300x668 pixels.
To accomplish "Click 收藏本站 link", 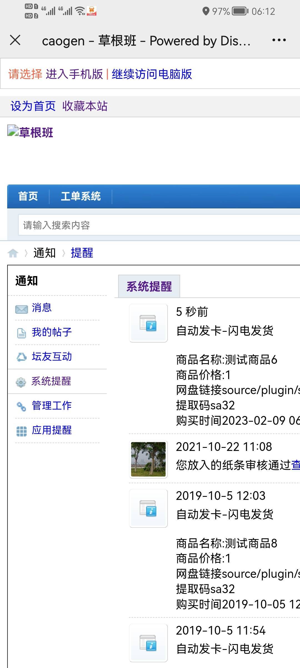I will (x=85, y=106).
